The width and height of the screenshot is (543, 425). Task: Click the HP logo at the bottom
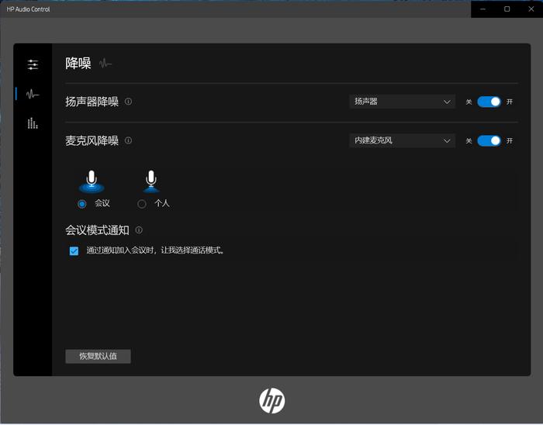pyautogui.click(x=271, y=400)
